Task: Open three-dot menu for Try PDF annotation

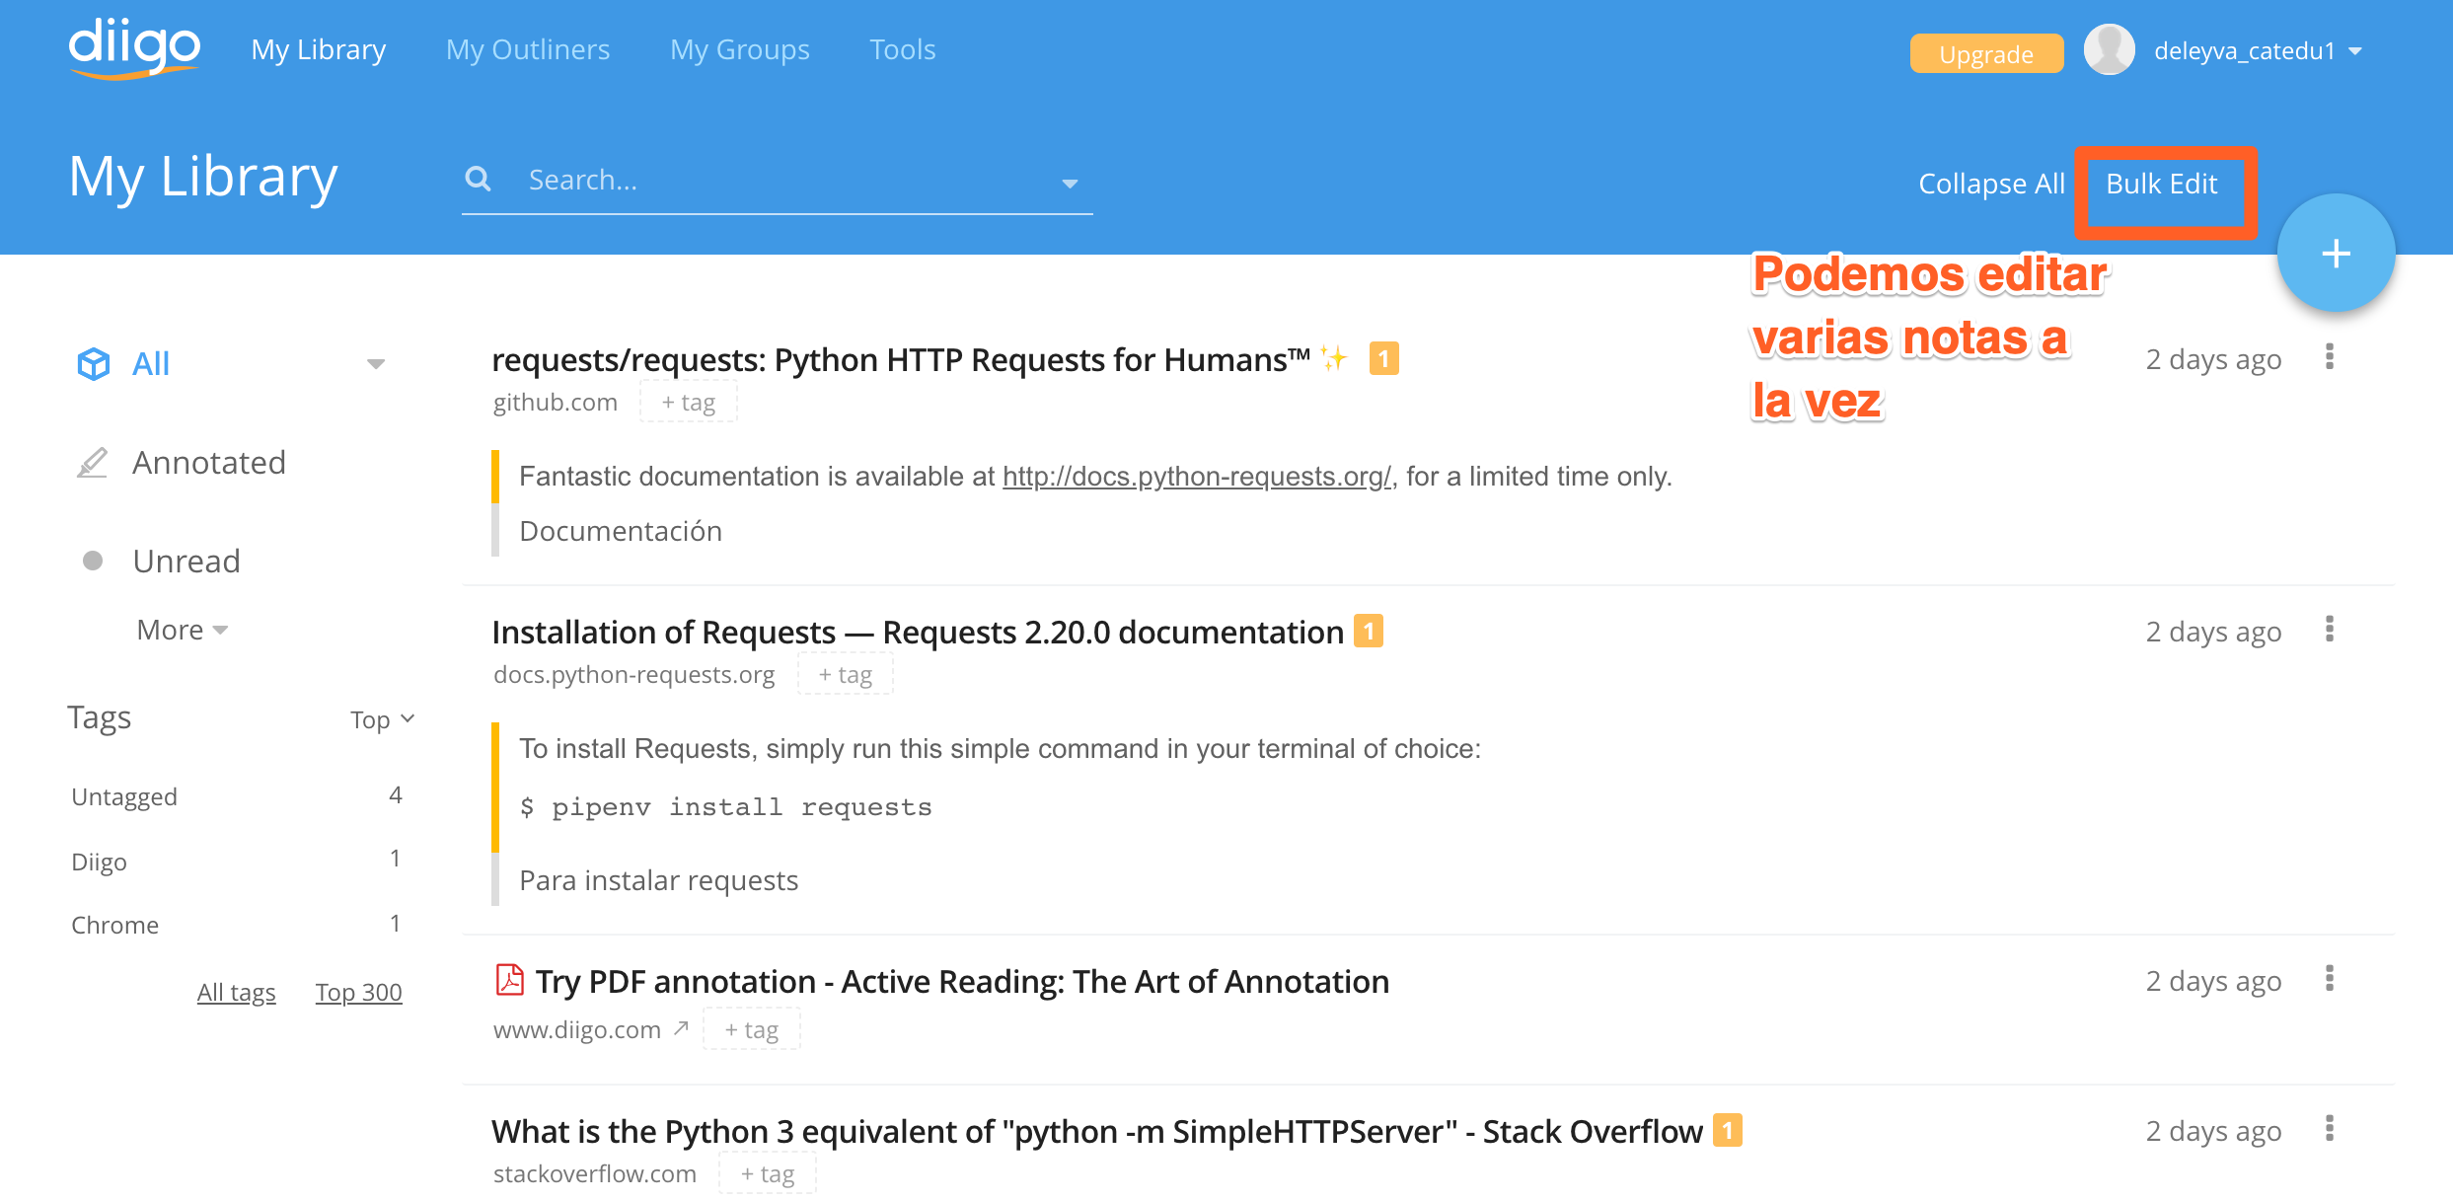Action: (x=2329, y=979)
